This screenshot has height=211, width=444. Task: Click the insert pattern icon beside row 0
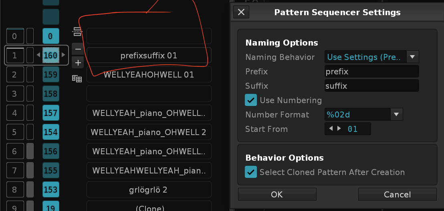click(x=77, y=32)
